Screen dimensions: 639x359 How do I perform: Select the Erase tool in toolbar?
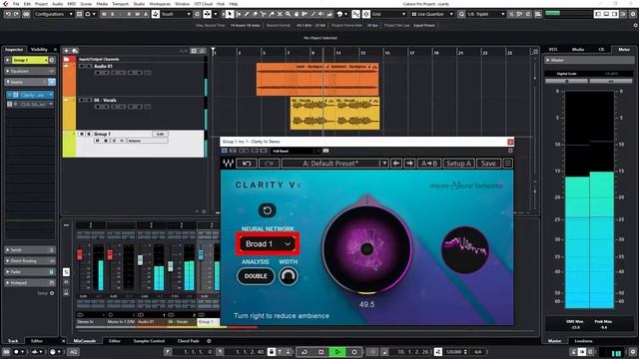256,14
